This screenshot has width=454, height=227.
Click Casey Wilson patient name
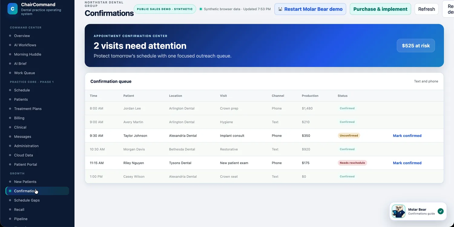pyautogui.click(x=134, y=177)
